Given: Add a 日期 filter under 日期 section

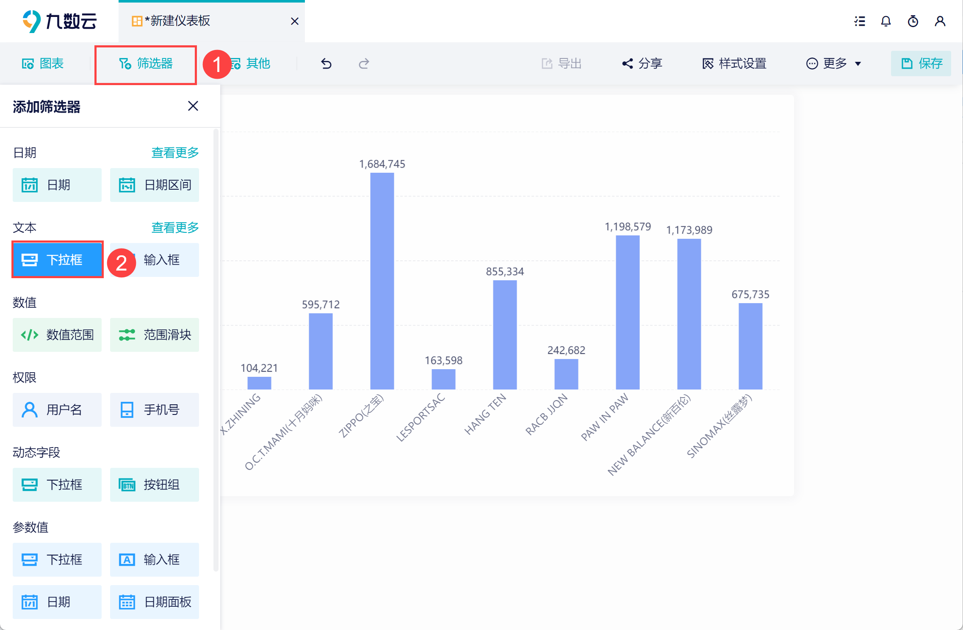Looking at the screenshot, I should (57, 185).
